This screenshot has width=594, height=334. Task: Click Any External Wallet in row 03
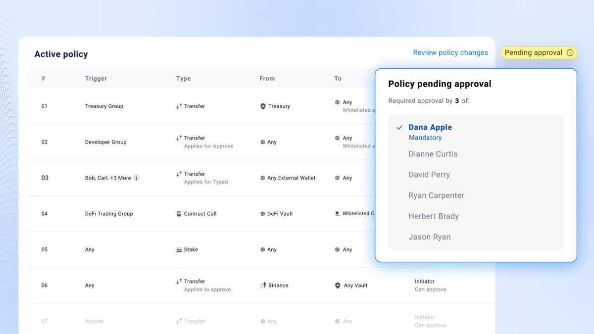291,178
